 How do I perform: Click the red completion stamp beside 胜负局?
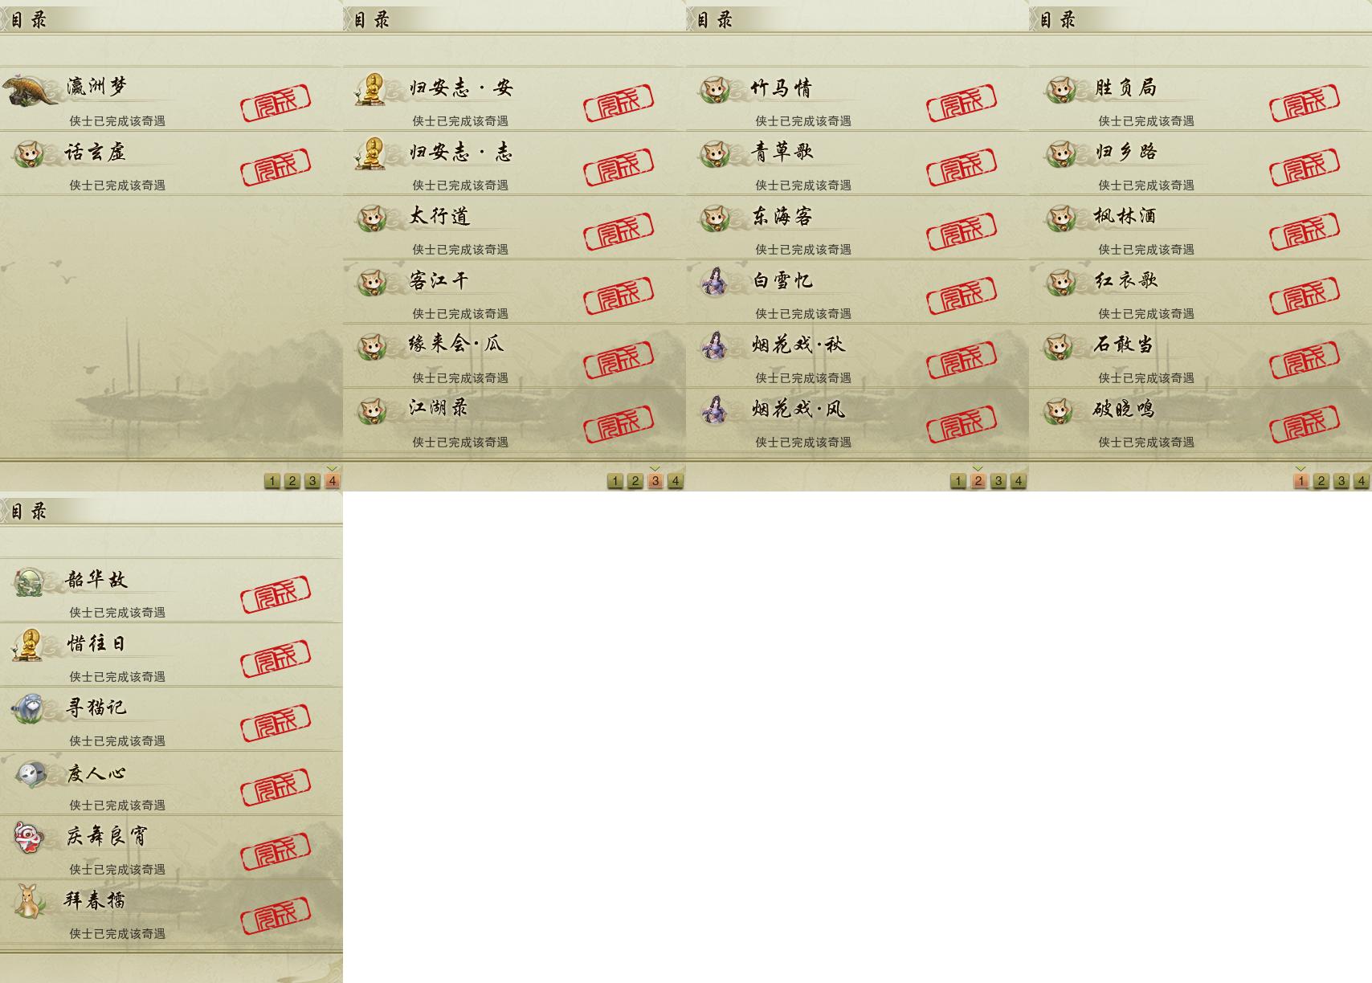pyautogui.click(x=1304, y=103)
